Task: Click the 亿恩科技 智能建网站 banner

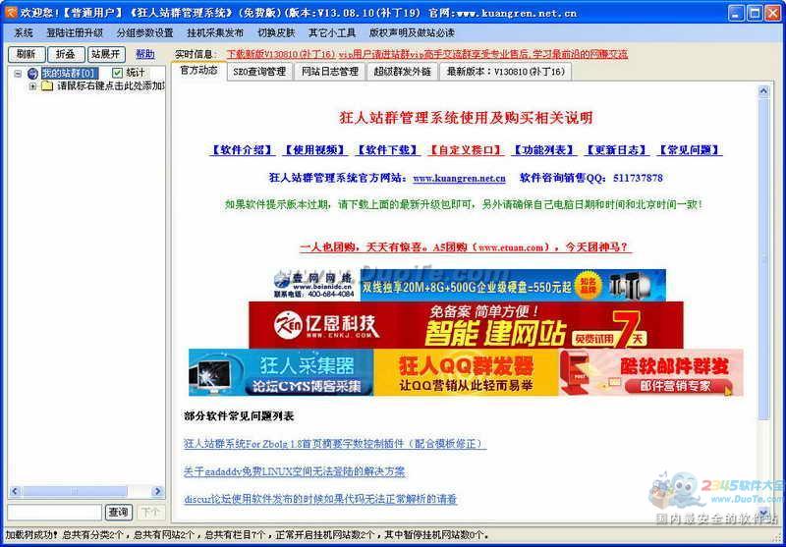Action: (466, 325)
